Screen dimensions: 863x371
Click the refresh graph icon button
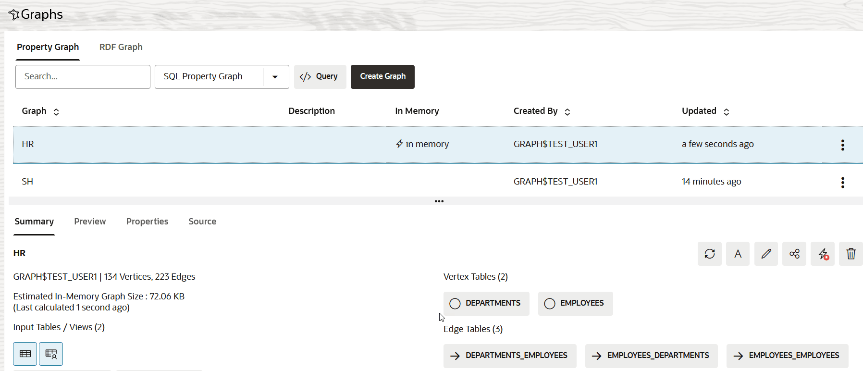[710, 254]
